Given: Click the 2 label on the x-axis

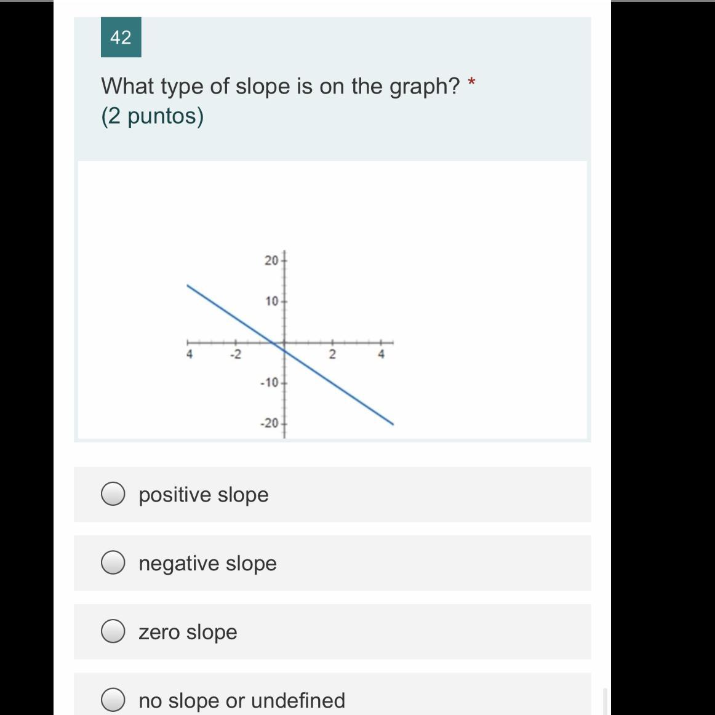Looking at the screenshot, I should (x=332, y=354).
